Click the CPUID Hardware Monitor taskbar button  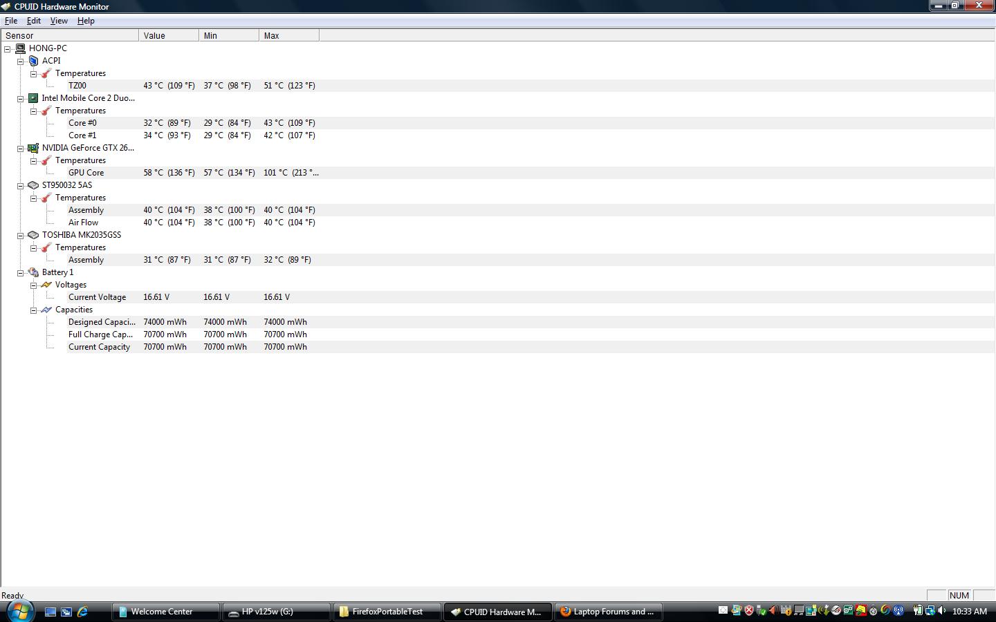coord(498,612)
